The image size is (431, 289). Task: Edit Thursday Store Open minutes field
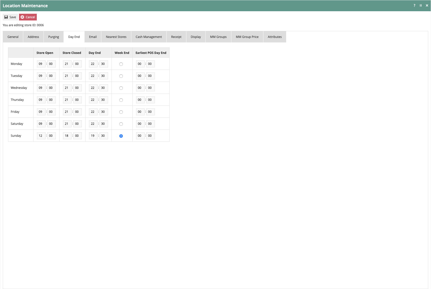[x=52, y=100]
